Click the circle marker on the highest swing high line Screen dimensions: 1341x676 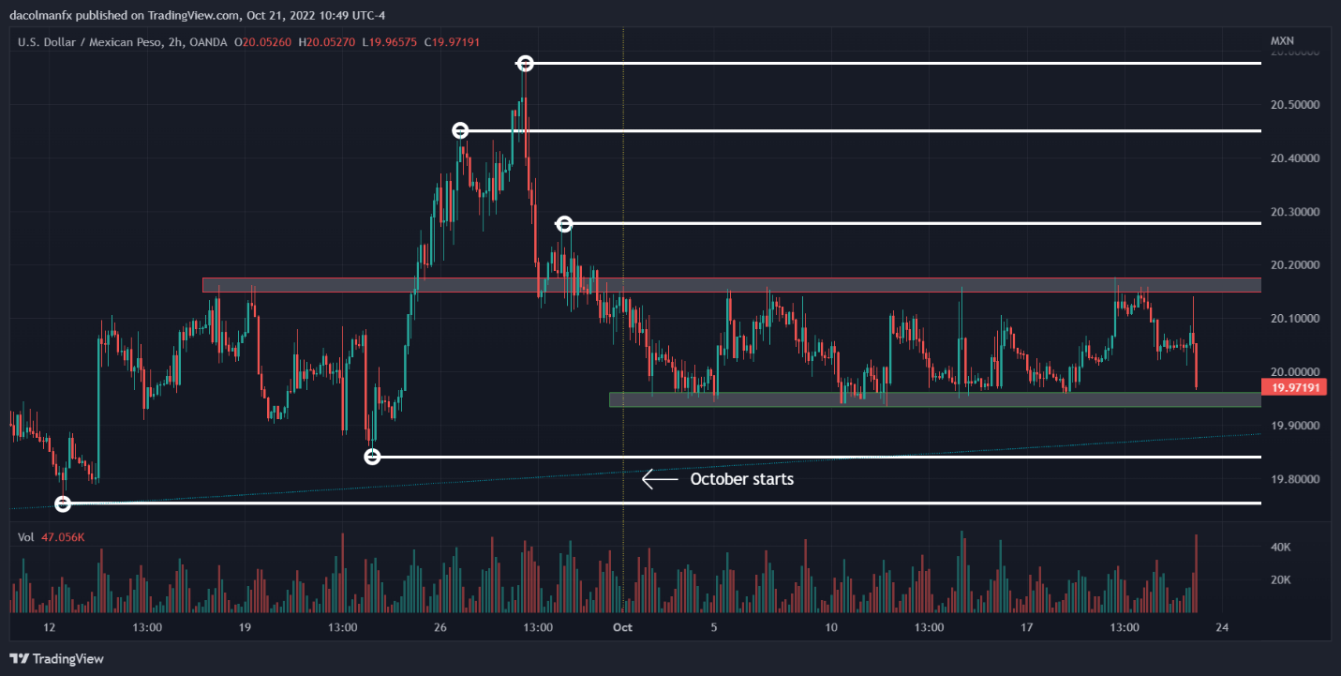pos(526,64)
